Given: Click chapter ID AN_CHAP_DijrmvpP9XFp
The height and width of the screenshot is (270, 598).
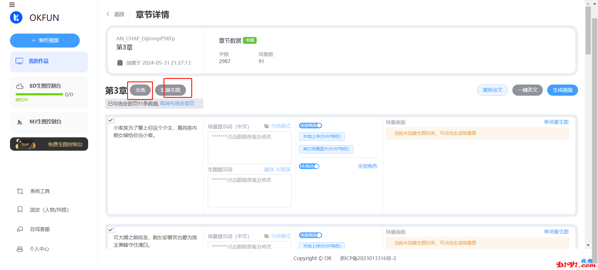Looking at the screenshot, I should tap(146, 39).
